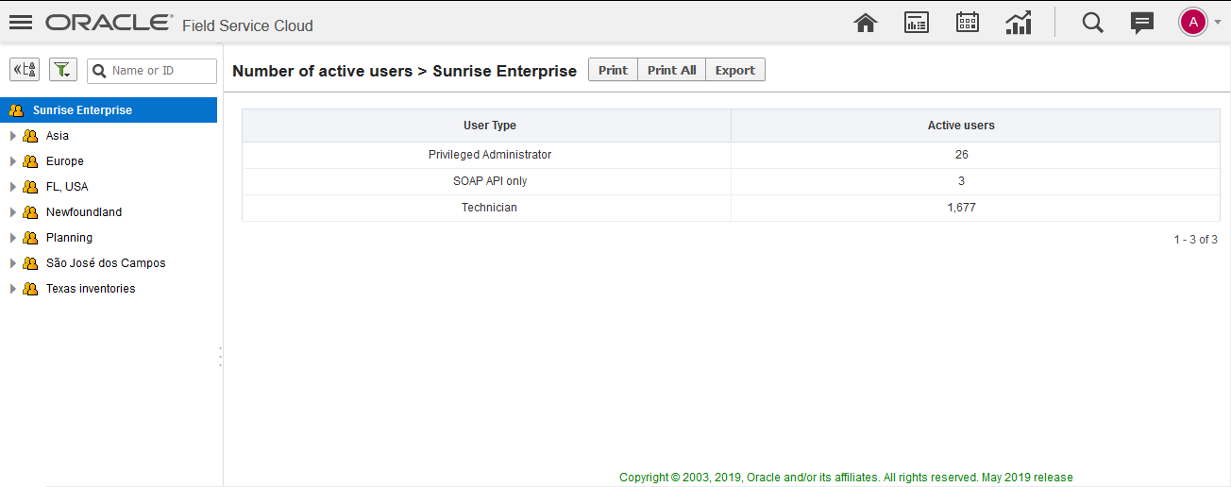Click the Print All button

[x=672, y=70]
